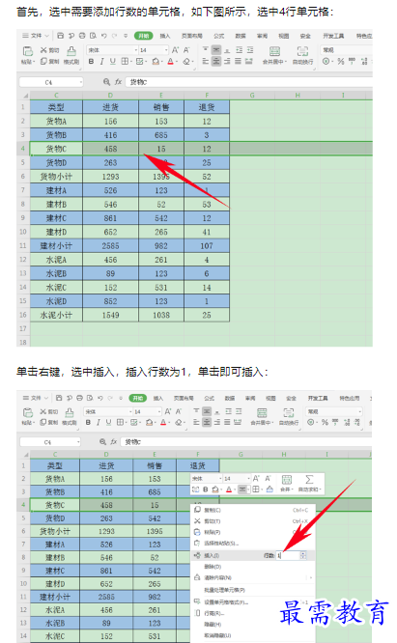This screenshot has height=643, width=397.
Task: Open number format dropdown (常规) in upper spreadsheet
Action: click(346, 50)
